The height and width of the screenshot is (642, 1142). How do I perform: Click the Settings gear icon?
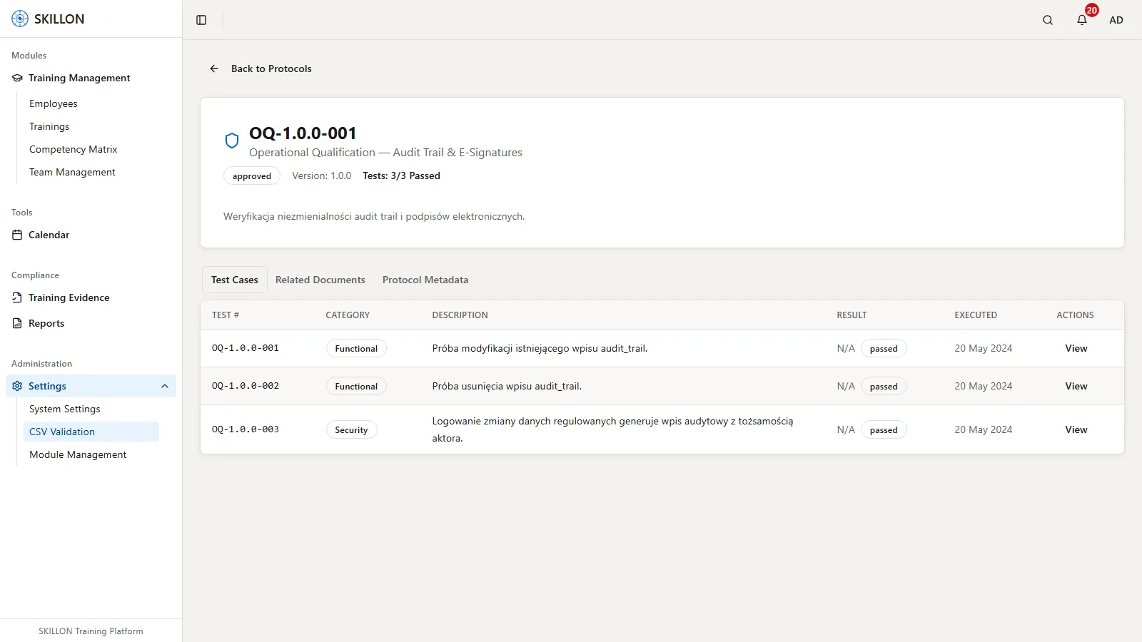point(17,386)
